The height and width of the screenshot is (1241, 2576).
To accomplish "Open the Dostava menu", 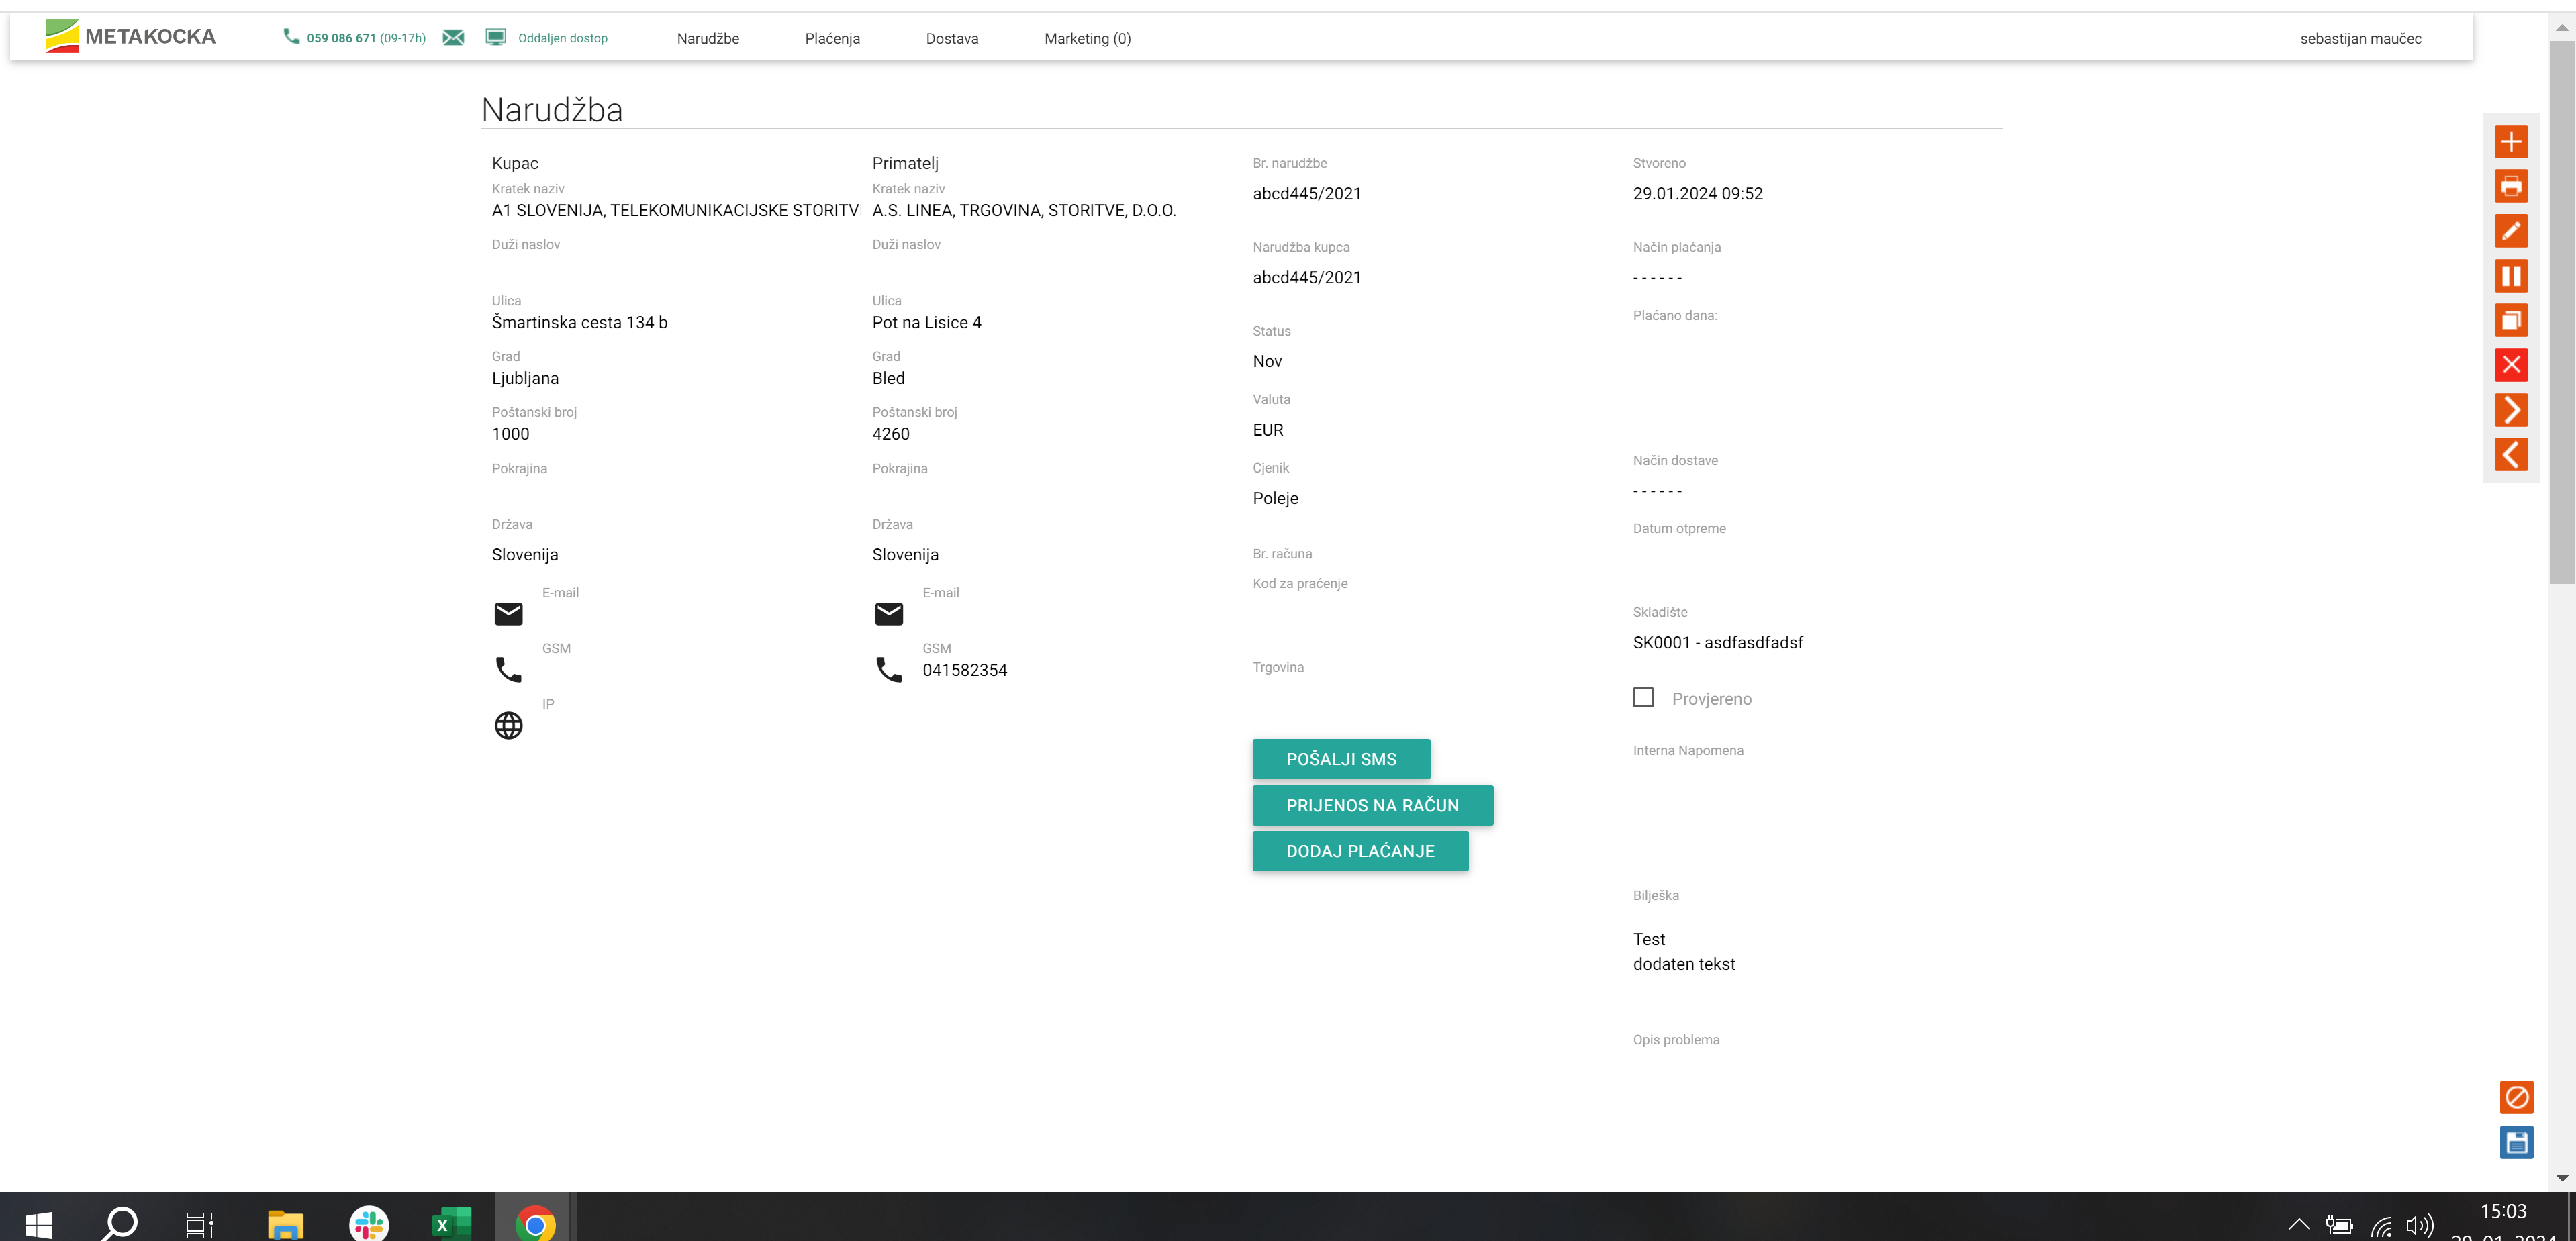I will pos(951,38).
